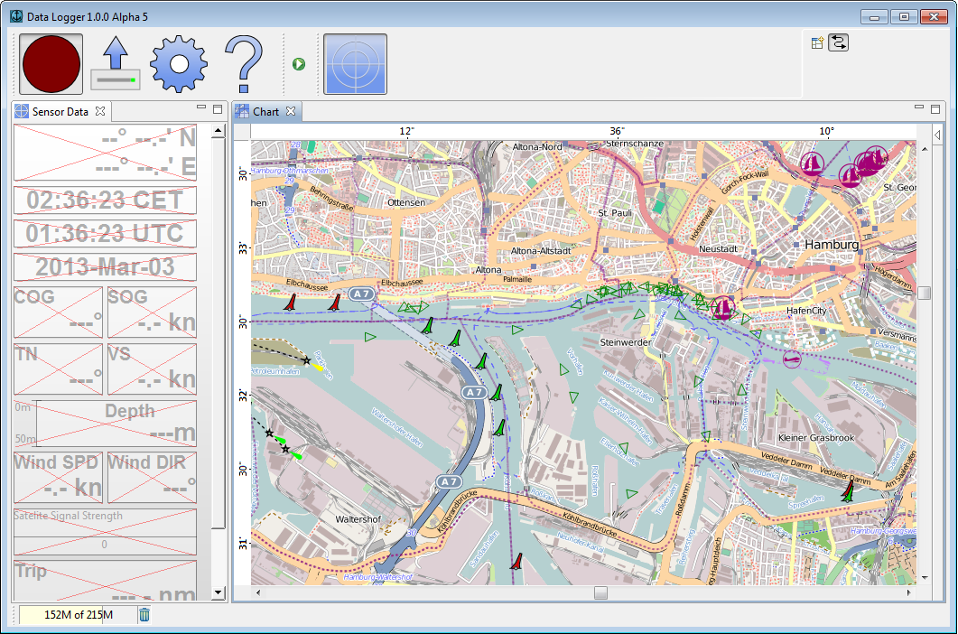Select the perspective switcher icon with arrows
958x634 pixels.
839,42
